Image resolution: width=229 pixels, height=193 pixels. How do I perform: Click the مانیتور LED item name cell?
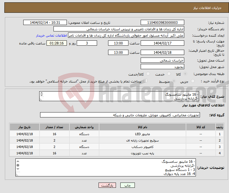coord(142,134)
